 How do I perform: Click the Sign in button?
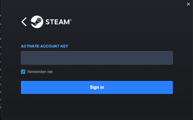pos(97,87)
